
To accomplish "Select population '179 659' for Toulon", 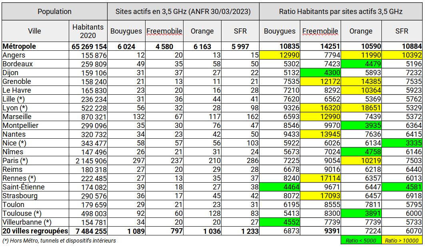I will pos(88,205).
